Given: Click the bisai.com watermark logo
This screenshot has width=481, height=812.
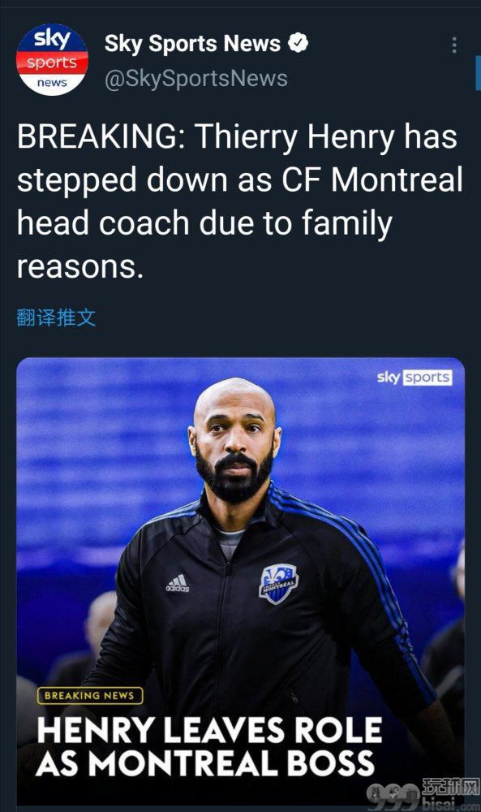Looking at the screenshot, I should coord(423,793).
